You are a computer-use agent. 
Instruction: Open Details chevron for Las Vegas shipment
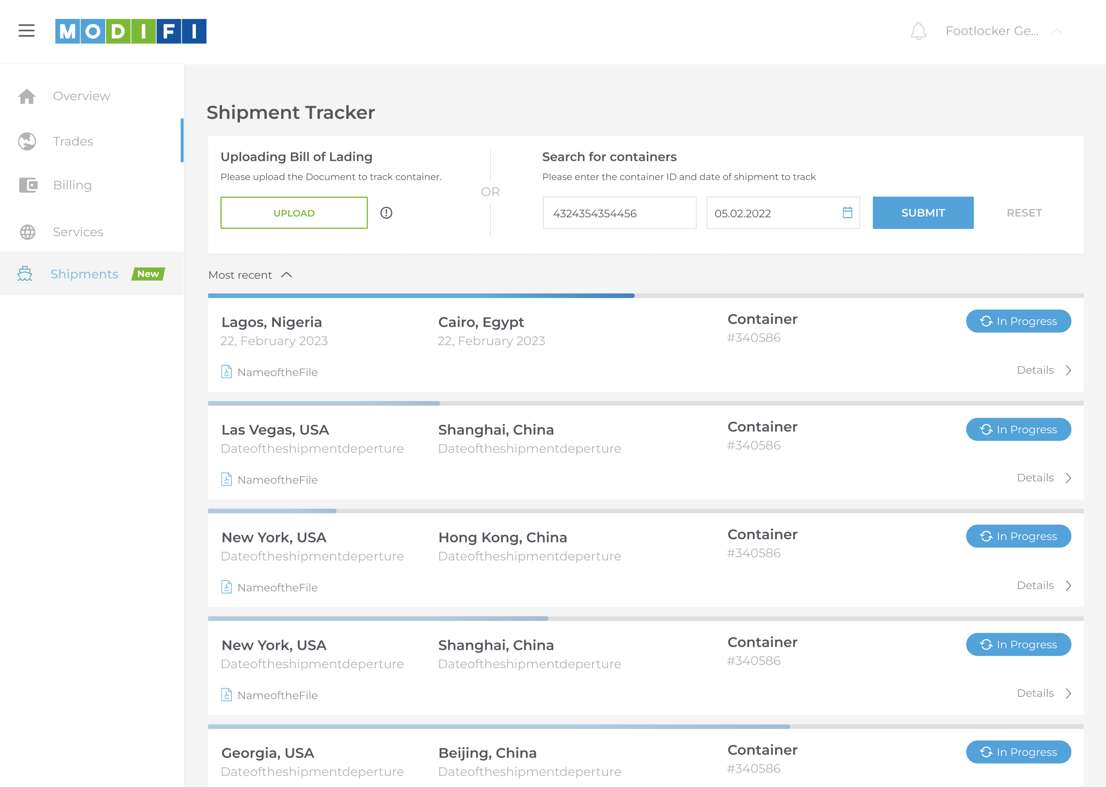pyautogui.click(x=1068, y=478)
